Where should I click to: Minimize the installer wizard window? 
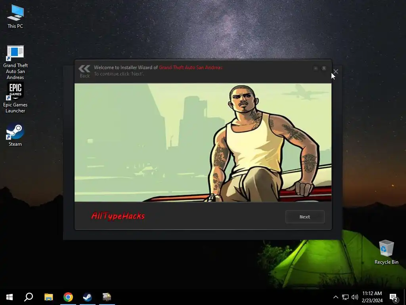pos(315,68)
